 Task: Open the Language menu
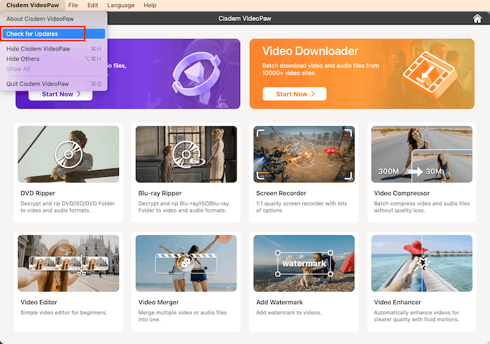121,5
